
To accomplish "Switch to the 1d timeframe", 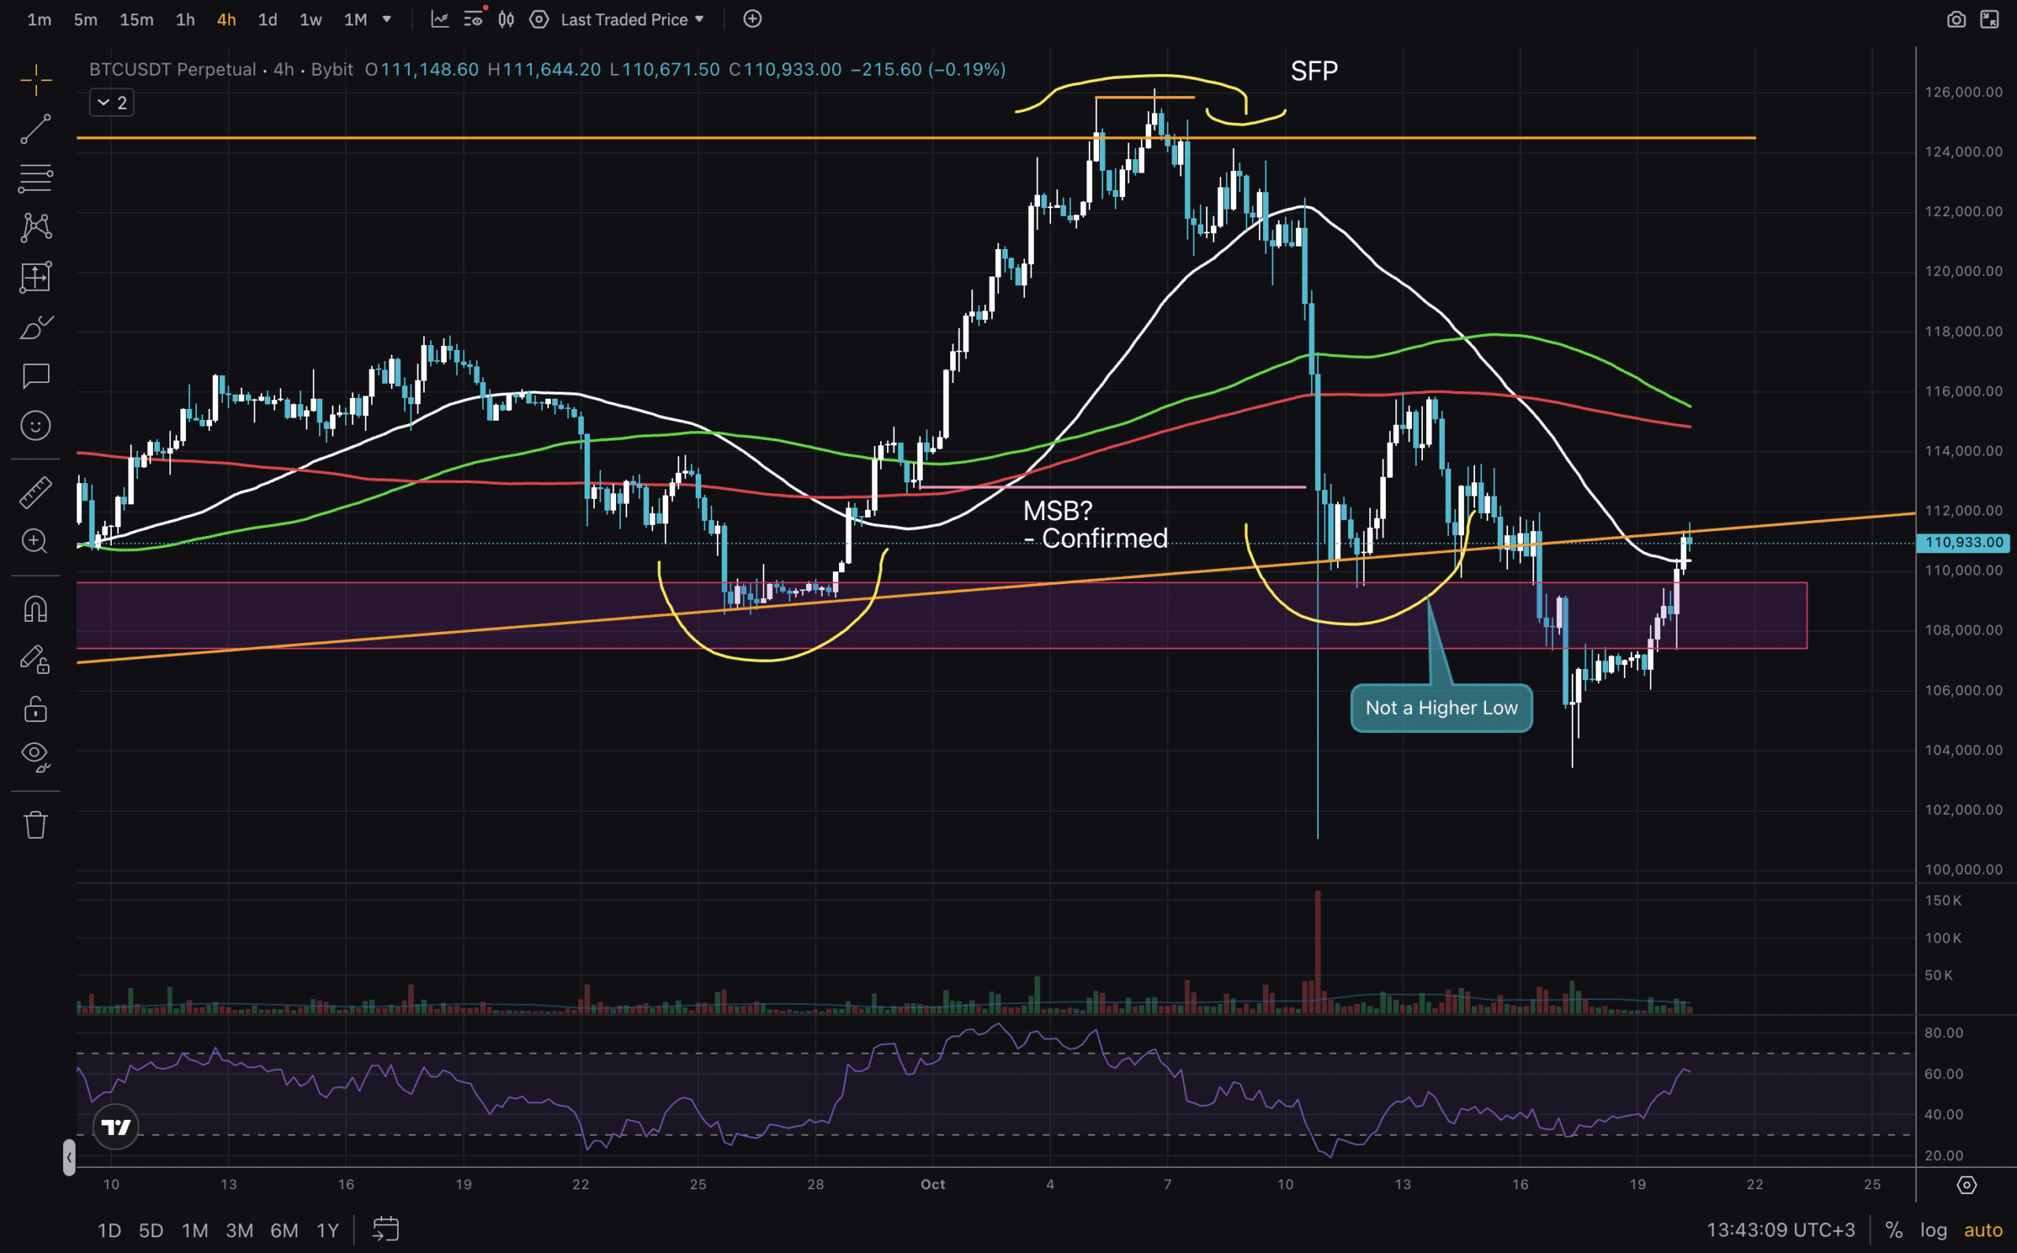I will (267, 19).
